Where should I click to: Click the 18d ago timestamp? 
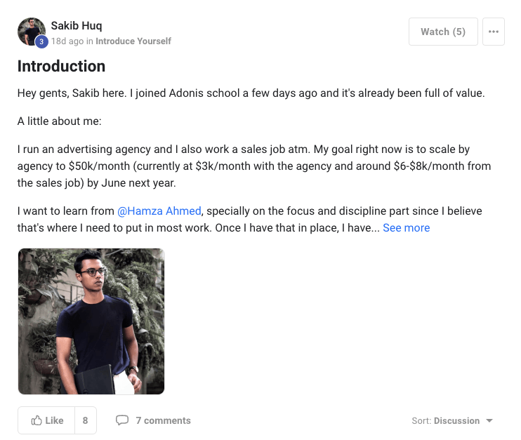click(67, 41)
